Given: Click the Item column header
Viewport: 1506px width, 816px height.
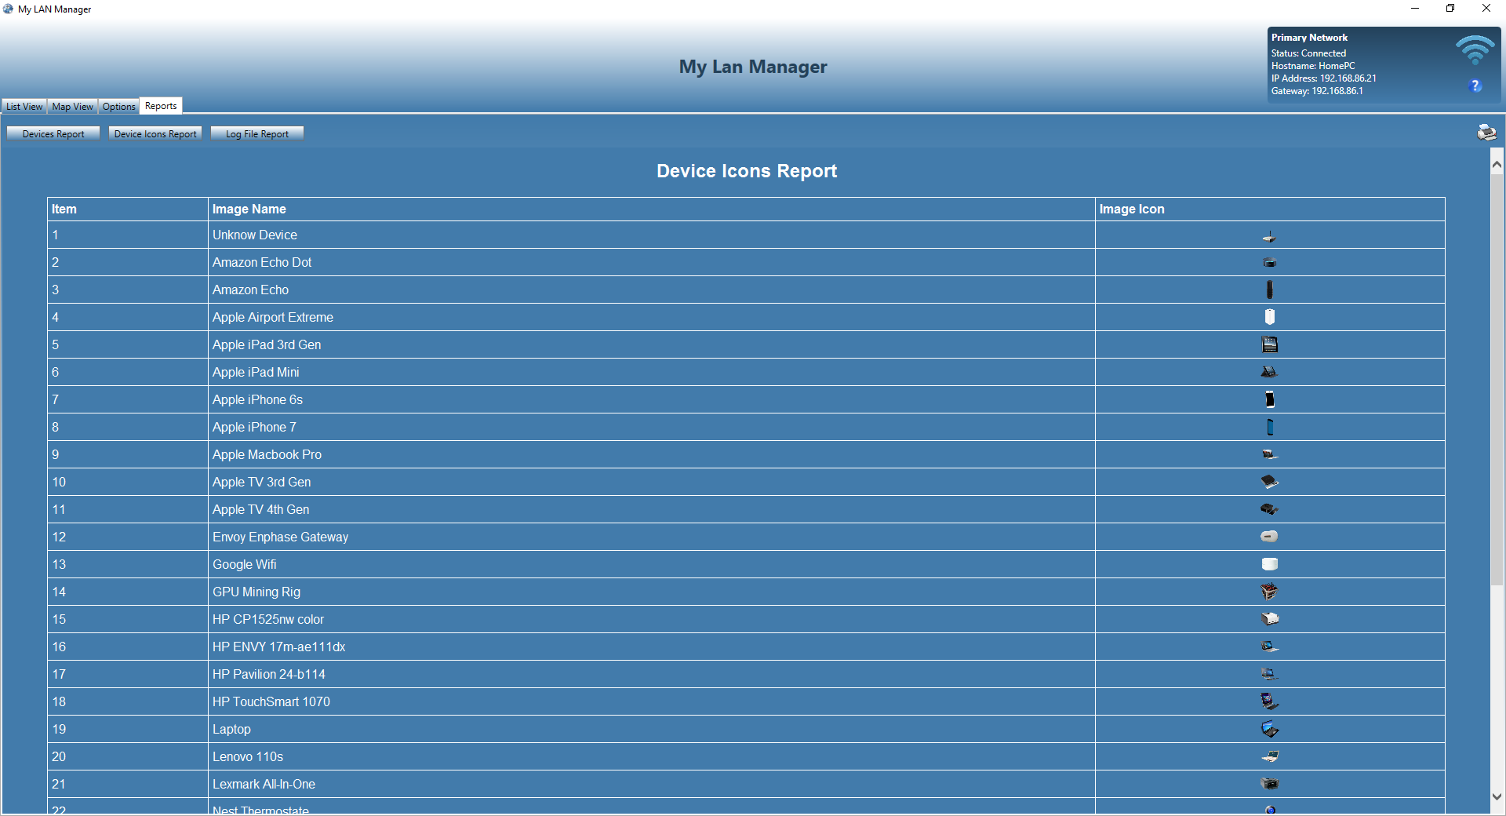Looking at the screenshot, I should point(127,209).
